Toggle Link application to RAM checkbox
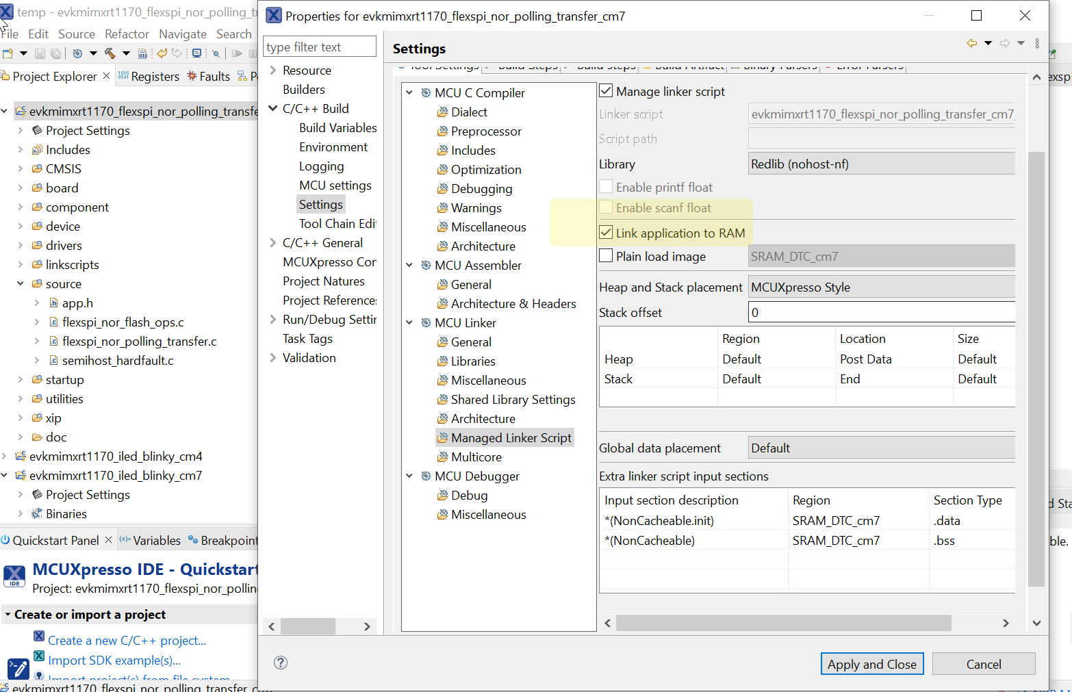This screenshot has width=1072, height=692. pos(606,233)
